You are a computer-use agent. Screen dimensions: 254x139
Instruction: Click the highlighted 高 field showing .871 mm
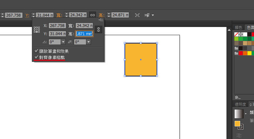pyautogui.click(x=84, y=34)
